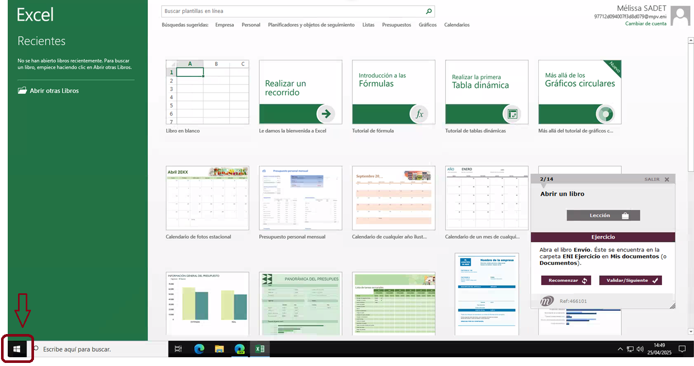Image resolution: width=694 pixels, height=366 pixels.
Task: Open the notification center icon
Action: (682, 349)
